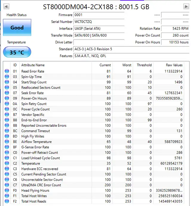Click status icon for Spin Retry Count
Viewport: 191px width, 206px height.
(7, 104)
